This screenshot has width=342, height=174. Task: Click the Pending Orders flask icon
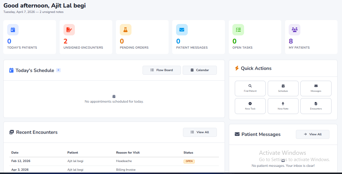click(x=125, y=30)
